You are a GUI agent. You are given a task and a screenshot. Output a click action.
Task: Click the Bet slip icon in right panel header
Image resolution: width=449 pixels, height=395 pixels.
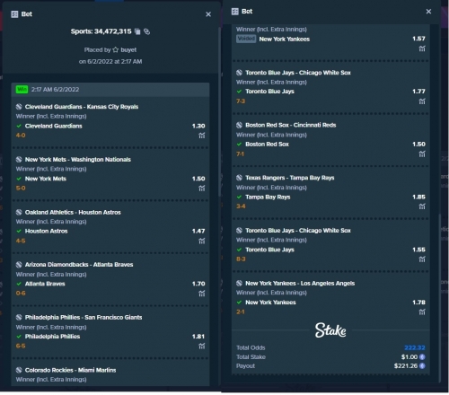click(235, 12)
